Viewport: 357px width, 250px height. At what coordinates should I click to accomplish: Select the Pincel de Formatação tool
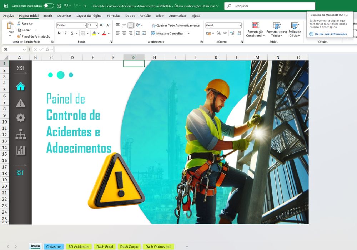point(34,36)
